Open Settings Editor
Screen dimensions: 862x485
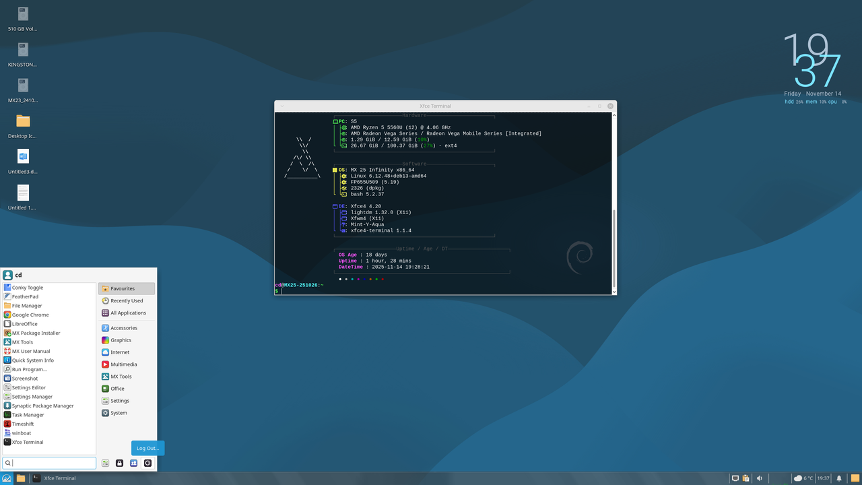pyautogui.click(x=49, y=387)
